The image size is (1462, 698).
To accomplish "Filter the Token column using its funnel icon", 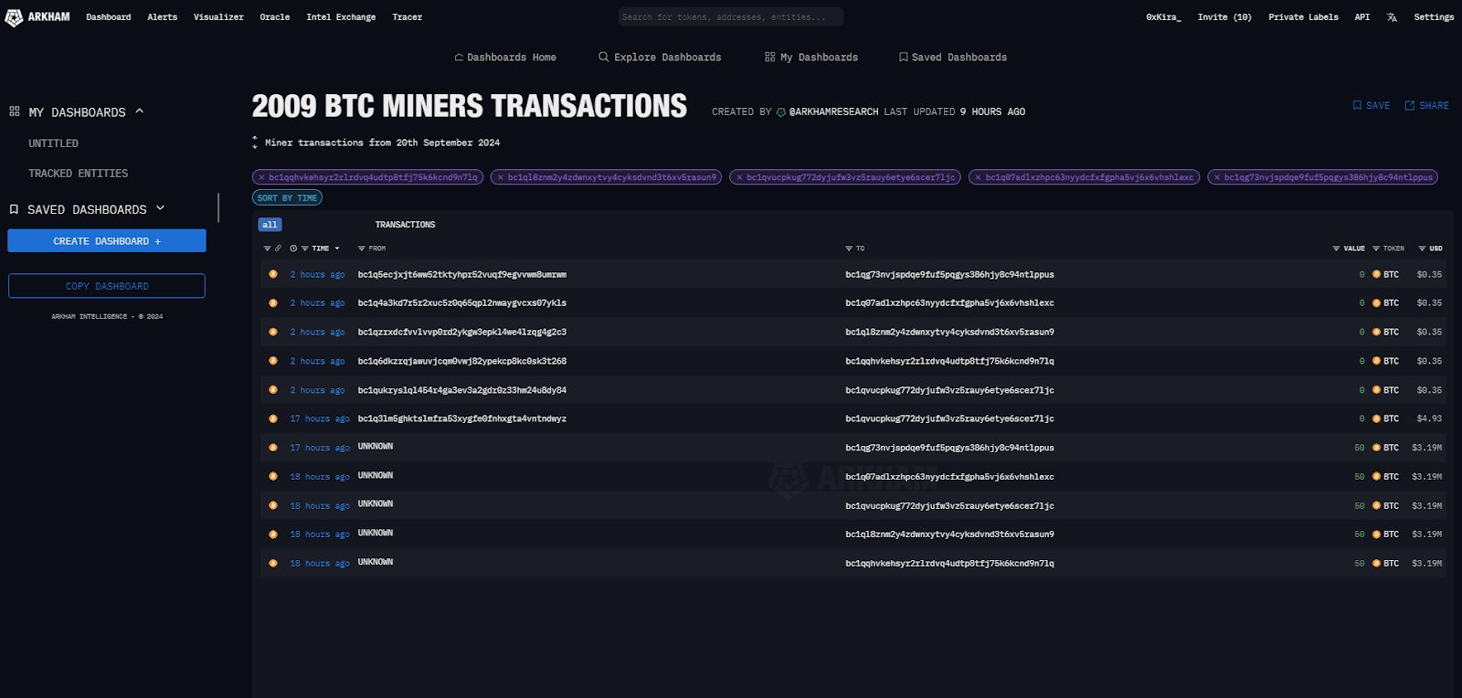I will [x=1376, y=249].
